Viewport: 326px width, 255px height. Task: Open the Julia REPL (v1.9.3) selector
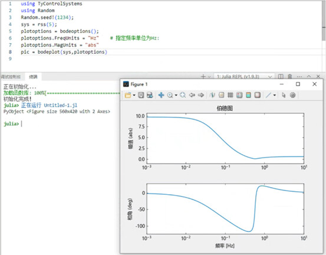tap(244, 77)
